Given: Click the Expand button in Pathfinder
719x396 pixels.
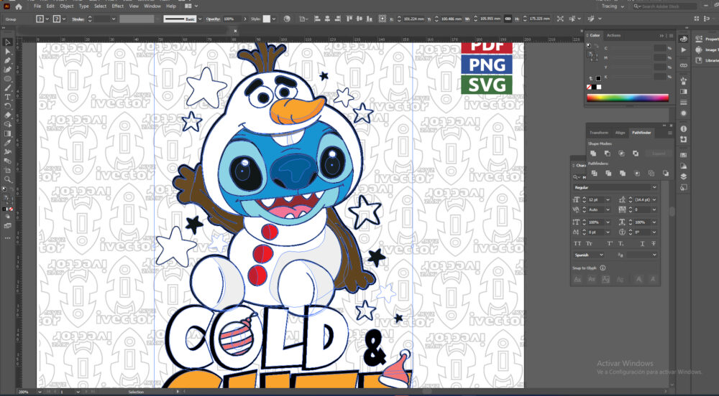Looking at the screenshot, I should tap(659, 154).
